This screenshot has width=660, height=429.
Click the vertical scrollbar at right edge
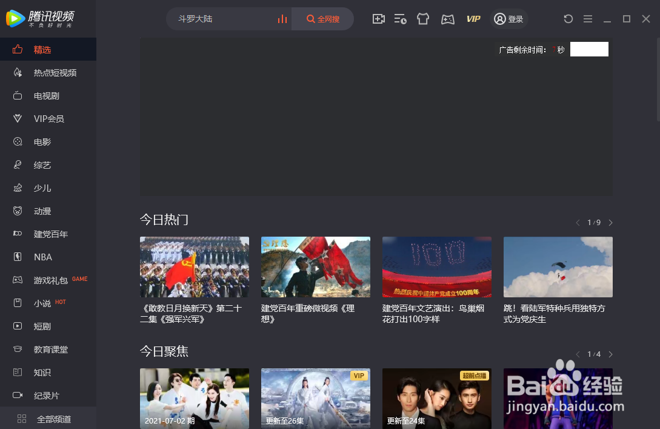[x=658, y=79]
